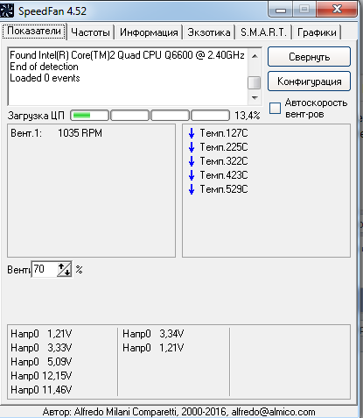Screen dimensions: 363x418
Task: Click the Темп.225C temperature reading
Action: [224, 147]
